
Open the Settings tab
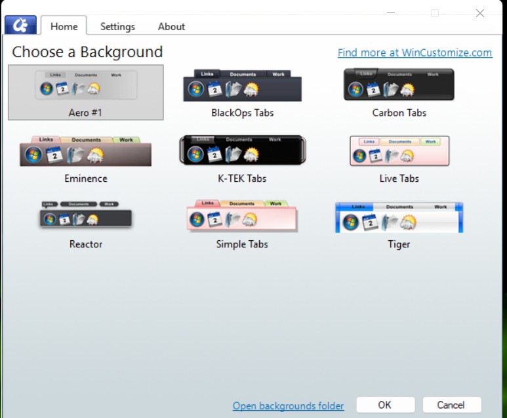[117, 26]
